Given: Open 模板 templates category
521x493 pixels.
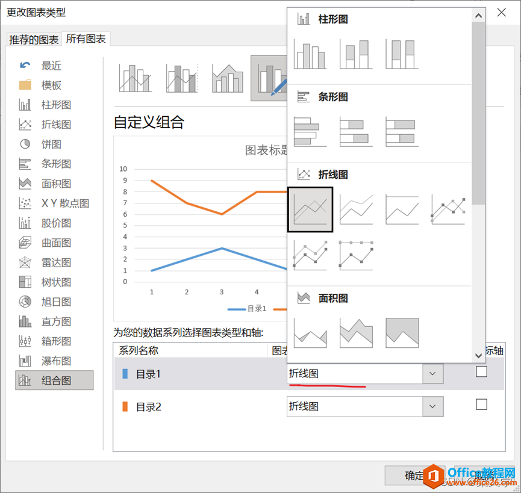Looking at the screenshot, I should 51,85.
